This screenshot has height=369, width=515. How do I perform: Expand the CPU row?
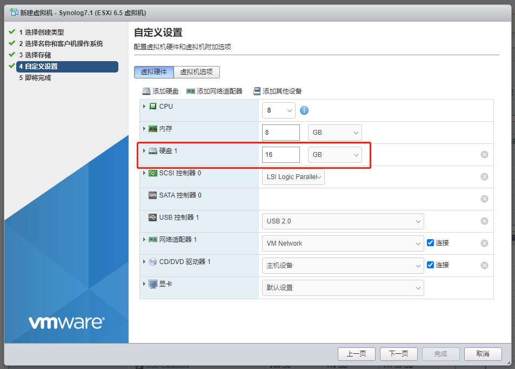tap(144, 106)
